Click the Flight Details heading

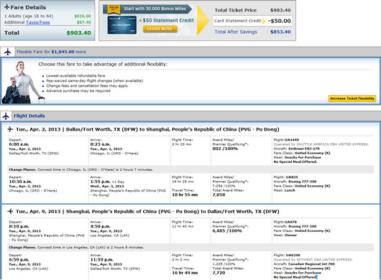(29, 116)
